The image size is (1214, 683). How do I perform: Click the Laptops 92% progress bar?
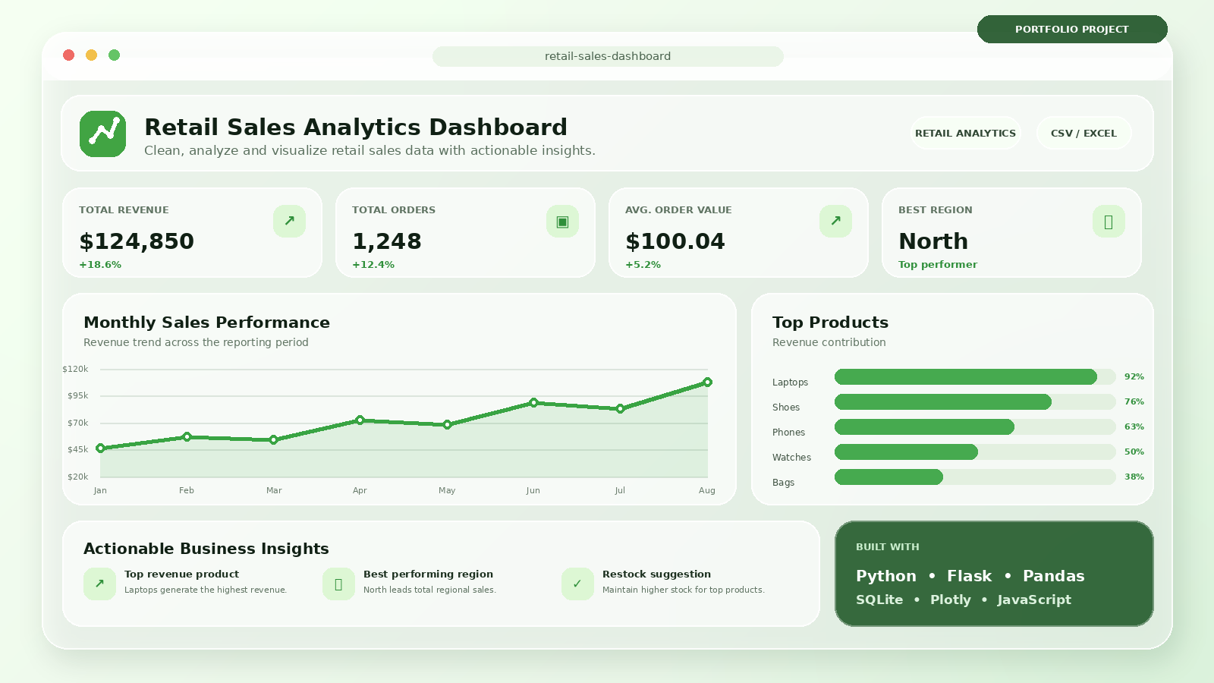(975, 376)
